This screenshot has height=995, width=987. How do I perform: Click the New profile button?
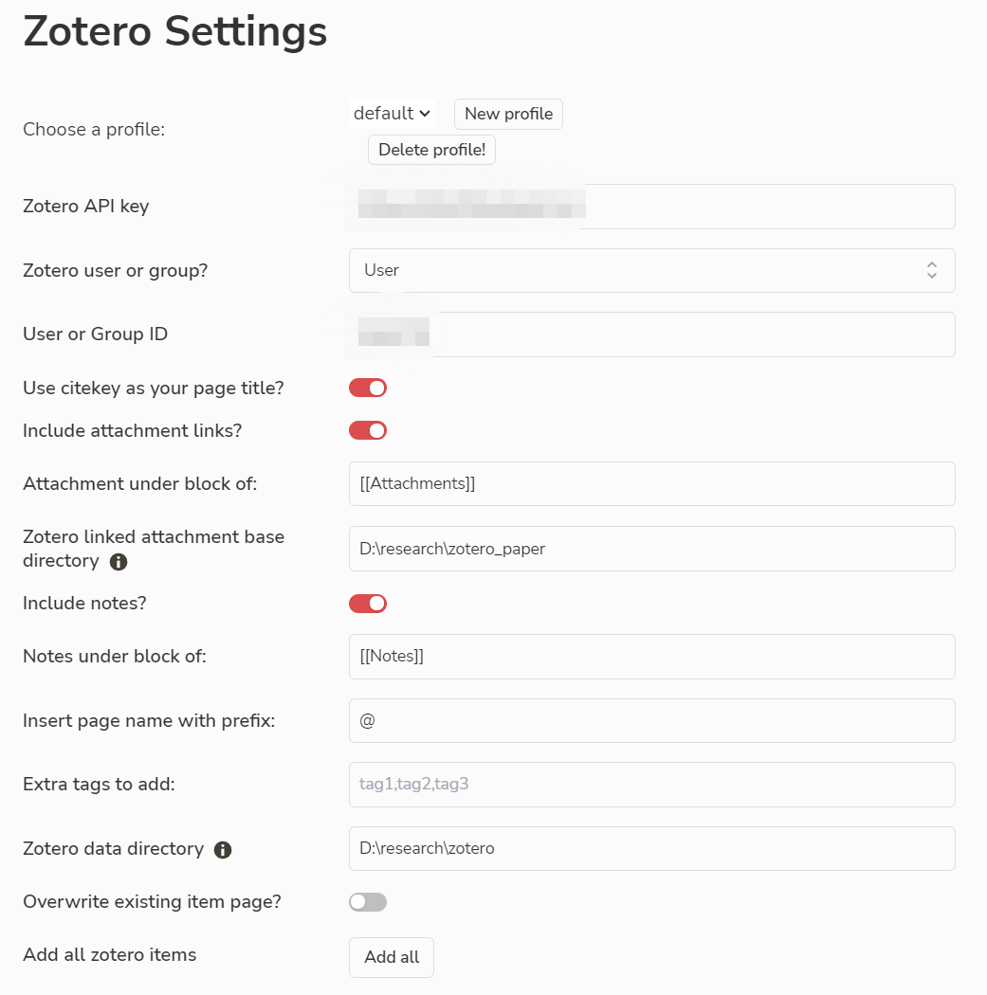coord(508,114)
